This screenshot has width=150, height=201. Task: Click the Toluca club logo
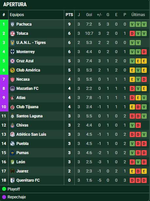click(12, 33)
